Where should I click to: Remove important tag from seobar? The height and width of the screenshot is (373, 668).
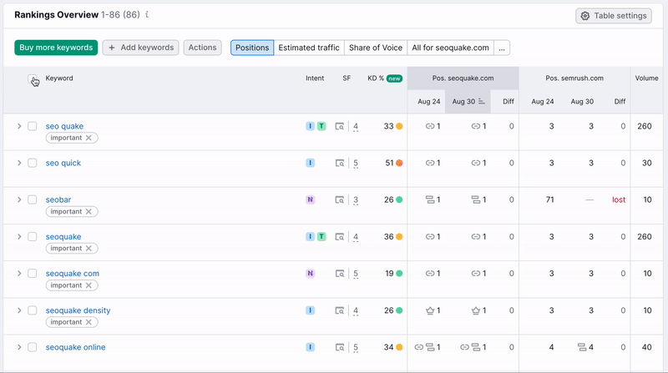(89, 212)
